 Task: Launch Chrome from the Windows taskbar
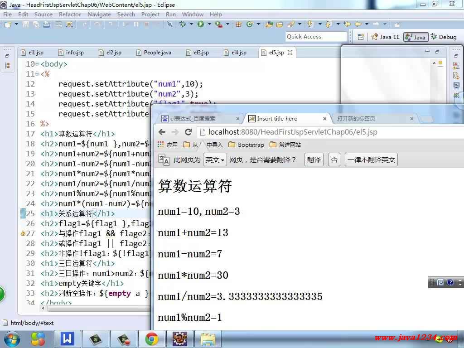[x=151, y=338]
